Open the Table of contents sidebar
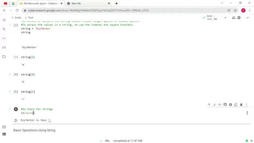The width and height of the screenshot is (254, 143). tap(4, 20)
